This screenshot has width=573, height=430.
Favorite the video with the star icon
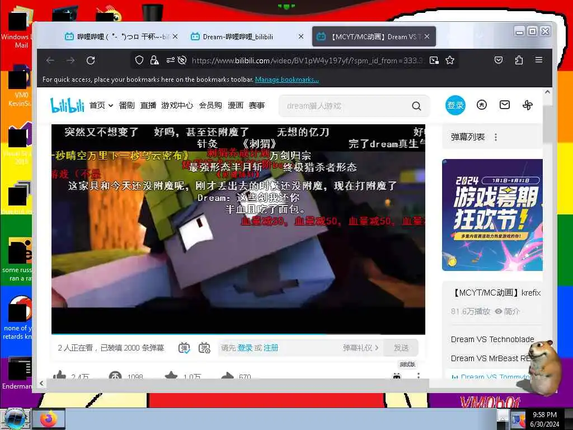coord(171,376)
